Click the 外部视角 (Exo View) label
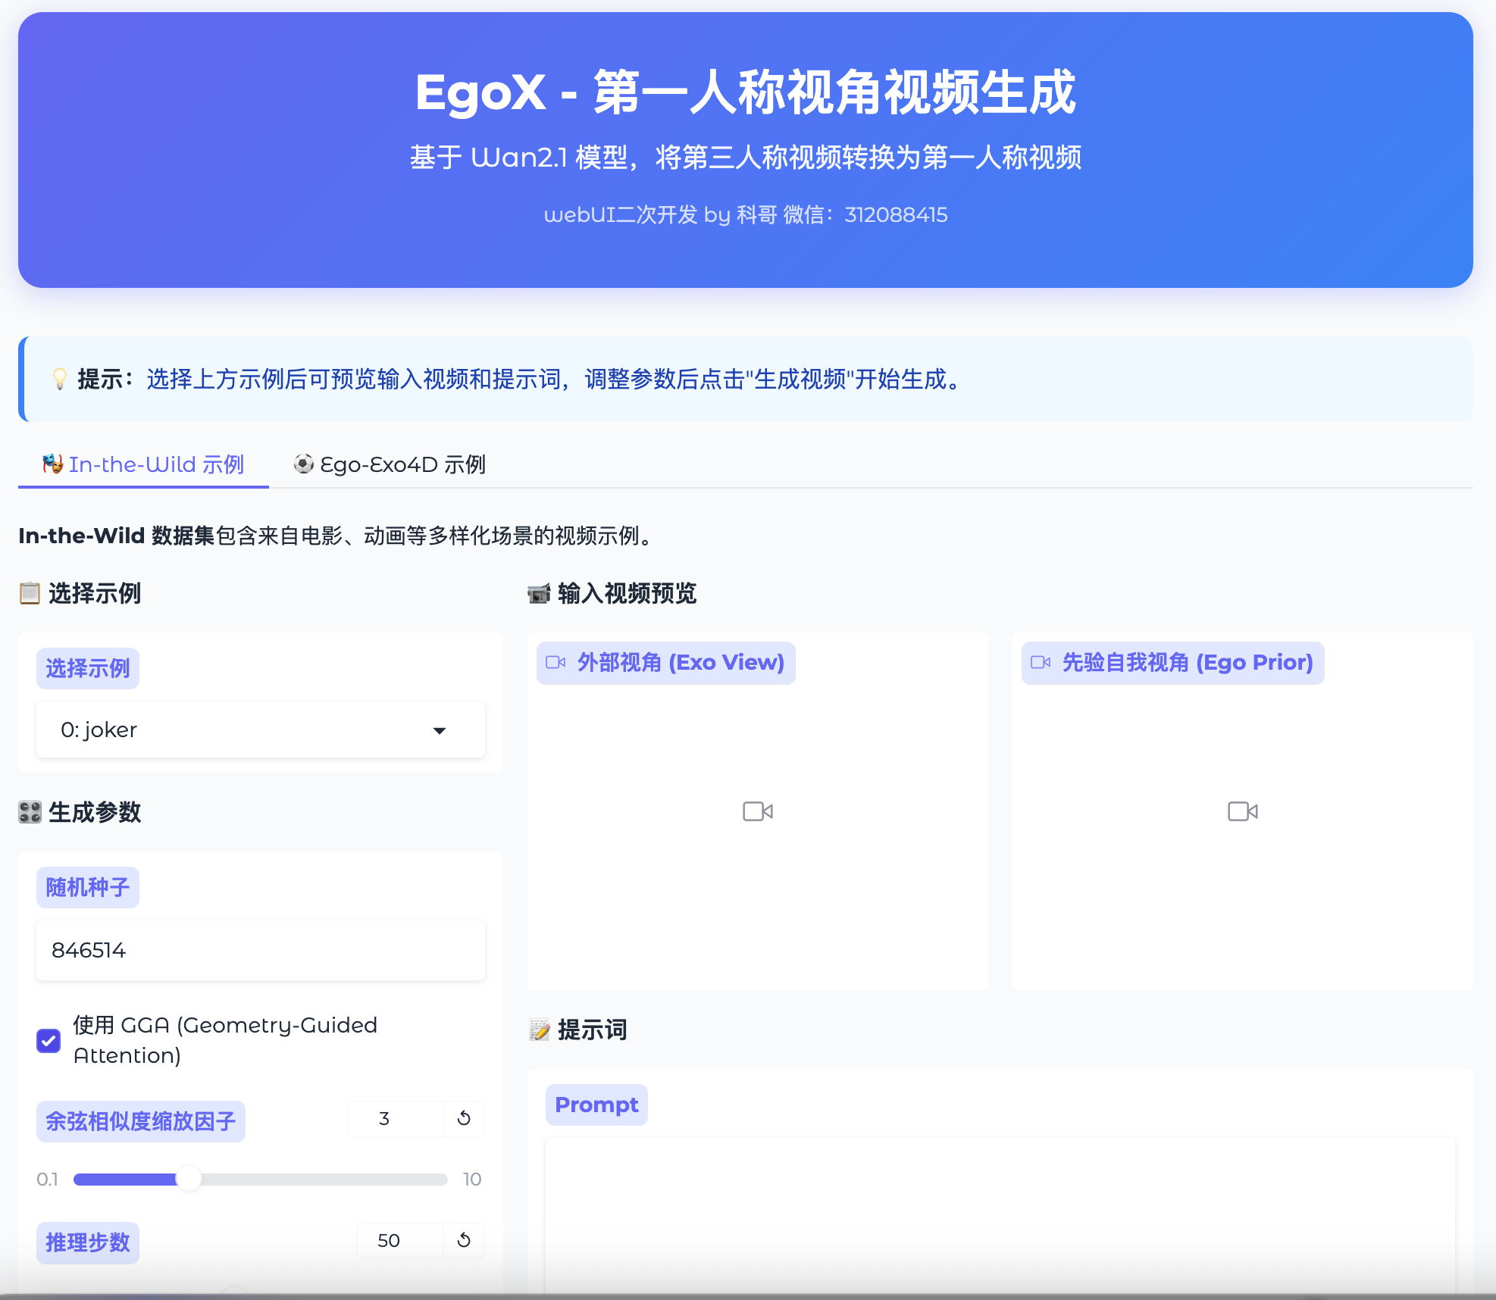Screen dimensions: 1496x1300 680,663
